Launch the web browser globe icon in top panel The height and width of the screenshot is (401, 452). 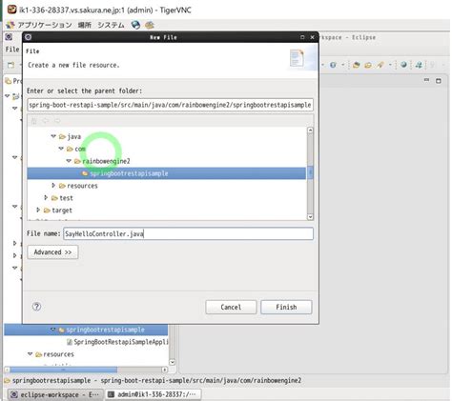(135, 25)
